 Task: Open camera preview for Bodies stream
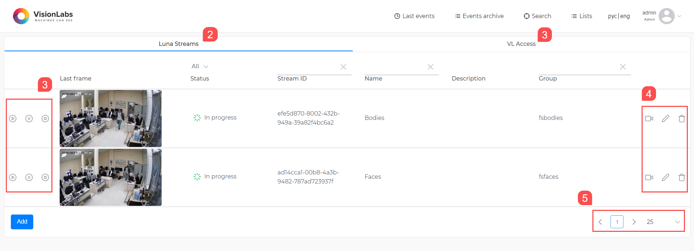[649, 118]
